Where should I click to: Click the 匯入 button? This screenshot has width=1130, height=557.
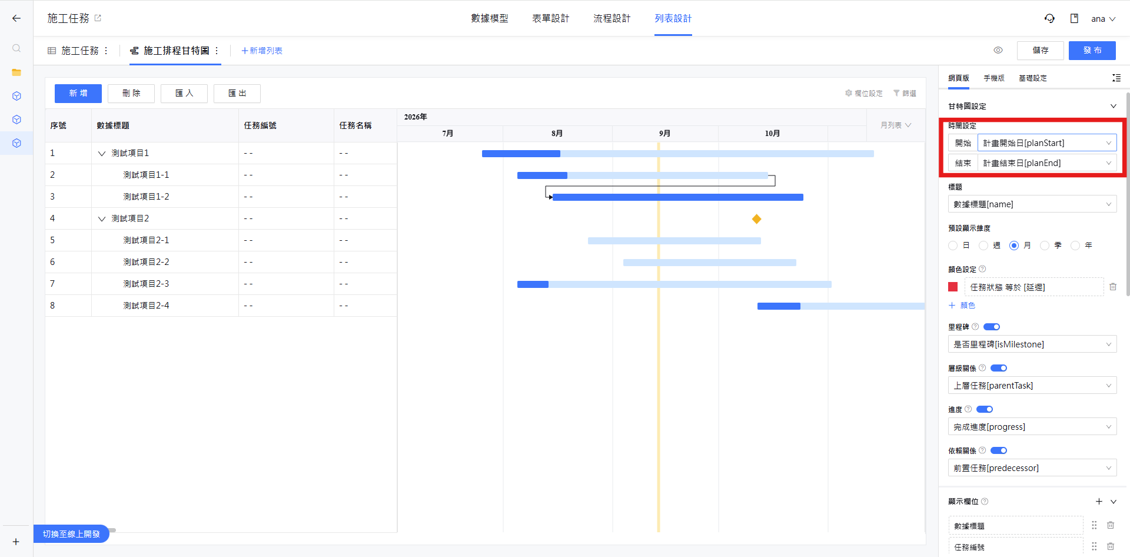184,93
